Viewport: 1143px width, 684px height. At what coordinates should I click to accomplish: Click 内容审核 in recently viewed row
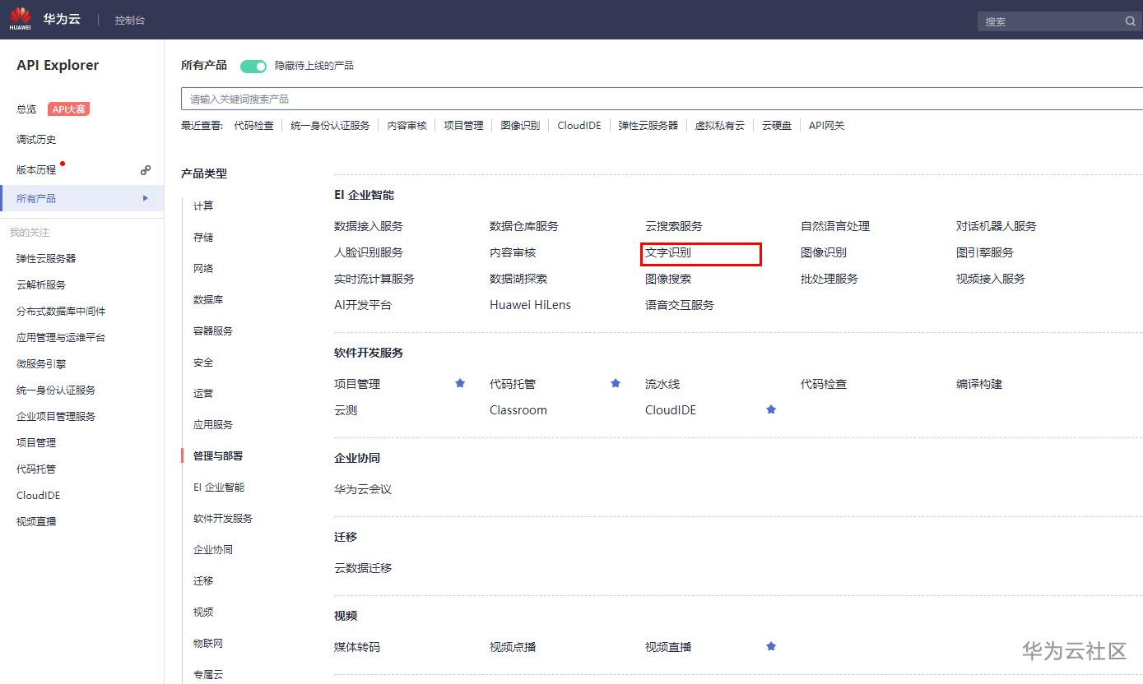click(407, 126)
